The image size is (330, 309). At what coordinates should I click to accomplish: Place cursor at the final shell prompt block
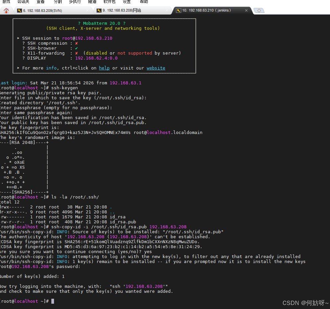click(53, 301)
